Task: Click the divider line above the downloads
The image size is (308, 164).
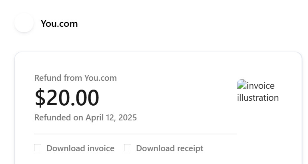Action: coord(135,134)
